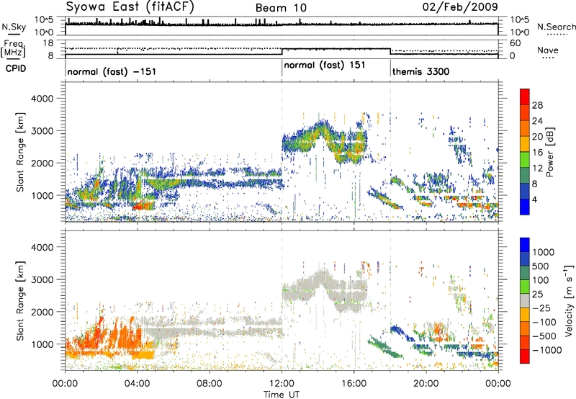
Task: Click the "28" value on Power scale
Action: click(537, 105)
